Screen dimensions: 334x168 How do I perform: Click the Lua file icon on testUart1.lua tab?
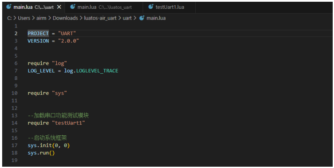coord(151,7)
